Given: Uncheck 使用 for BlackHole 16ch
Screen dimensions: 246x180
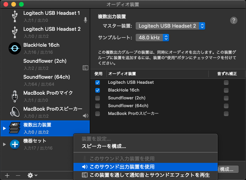Looking at the screenshot, I should 98,90.
